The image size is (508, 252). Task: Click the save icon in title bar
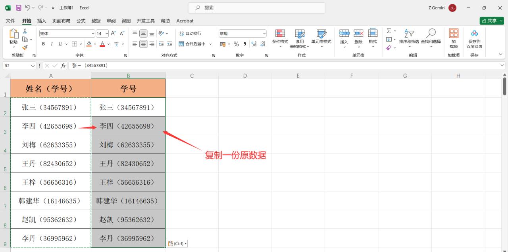tap(18, 8)
